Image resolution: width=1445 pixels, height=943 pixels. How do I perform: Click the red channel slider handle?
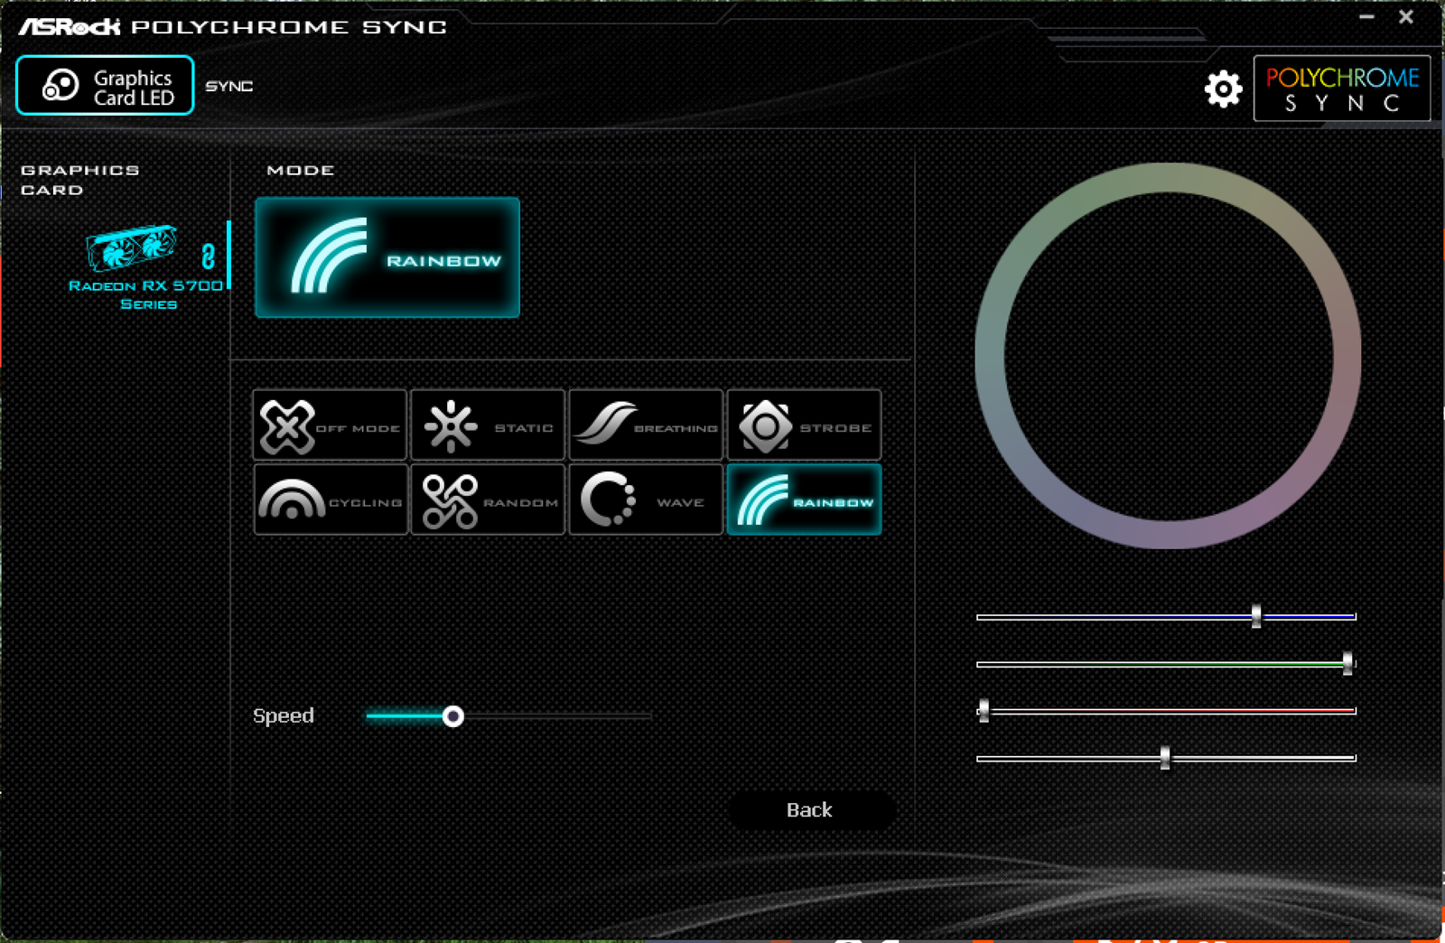(984, 711)
